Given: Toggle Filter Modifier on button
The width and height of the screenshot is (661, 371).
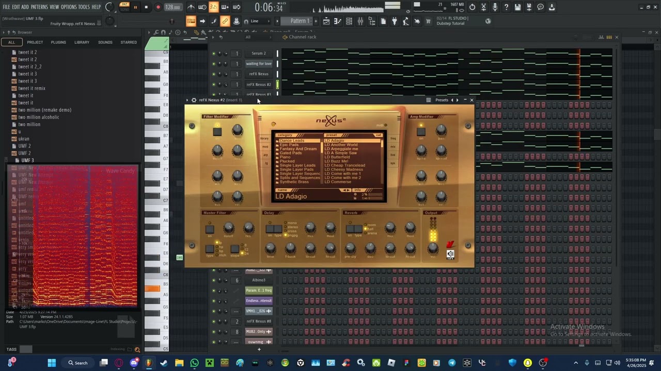Looking at the screenshot, I should pyautogui.click(x=217, y=131).
